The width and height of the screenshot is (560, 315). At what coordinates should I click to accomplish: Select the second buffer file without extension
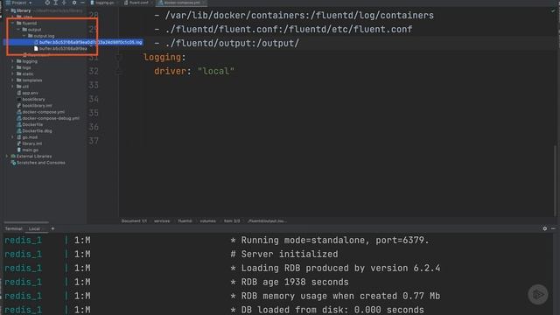[60, 49]
